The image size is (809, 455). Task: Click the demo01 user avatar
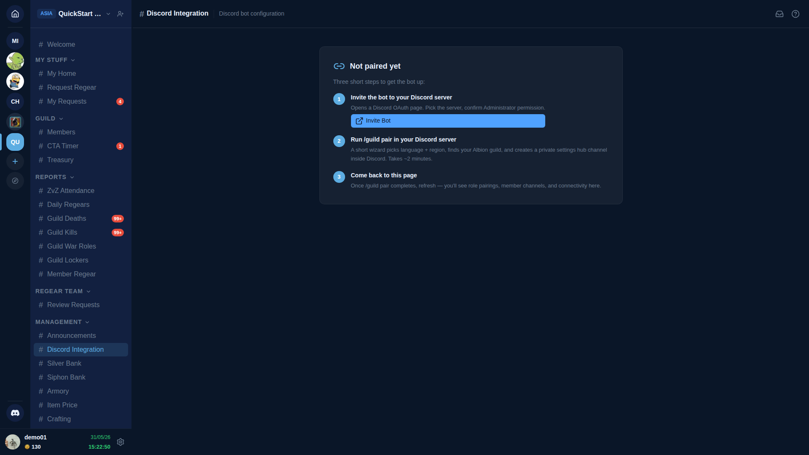pyautogui.click(x=13, y=442)
